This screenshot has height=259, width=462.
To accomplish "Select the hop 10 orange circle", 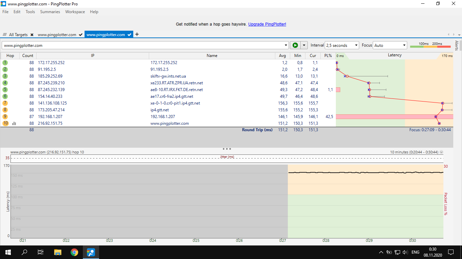I will pos(5,123).
